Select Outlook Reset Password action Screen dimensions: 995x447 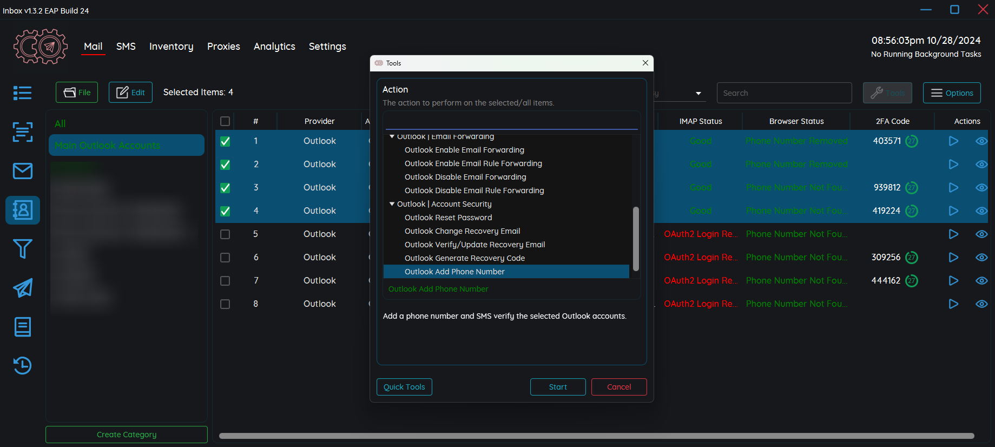448,218
